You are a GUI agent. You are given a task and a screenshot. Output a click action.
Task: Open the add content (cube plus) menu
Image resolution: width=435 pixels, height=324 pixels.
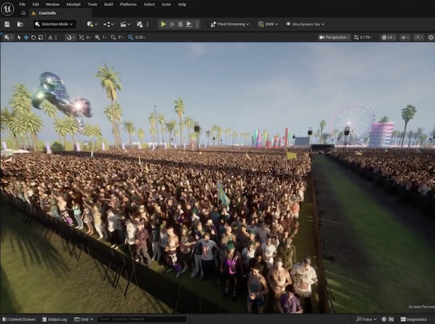[x=92, y=24]
